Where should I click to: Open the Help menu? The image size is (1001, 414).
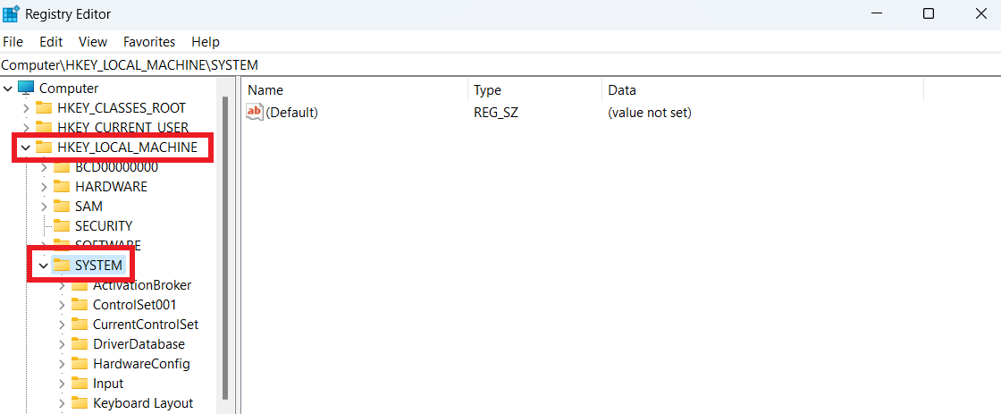(206, 41)
